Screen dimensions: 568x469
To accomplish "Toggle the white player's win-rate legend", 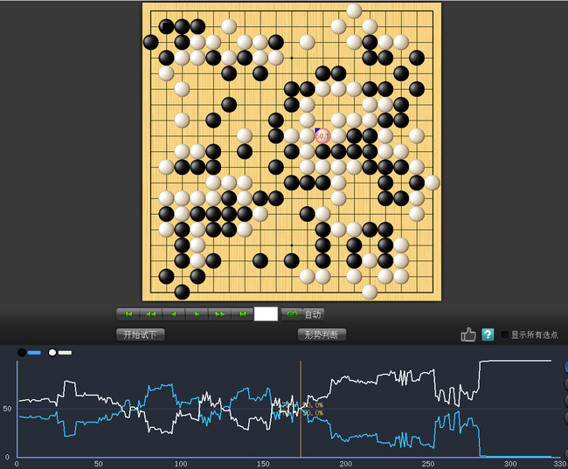I will (60, 352).
